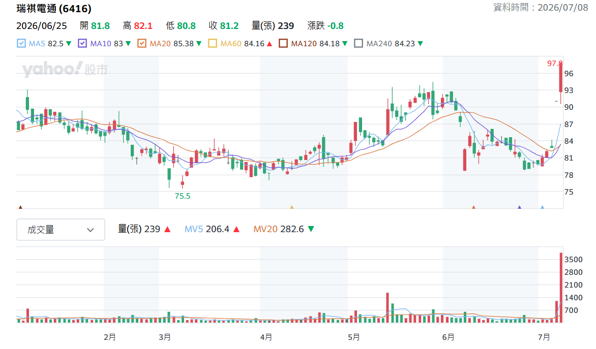596x349 pixels.
Task: Turn on the MA240 moving average
Action: tap(359, 43)
